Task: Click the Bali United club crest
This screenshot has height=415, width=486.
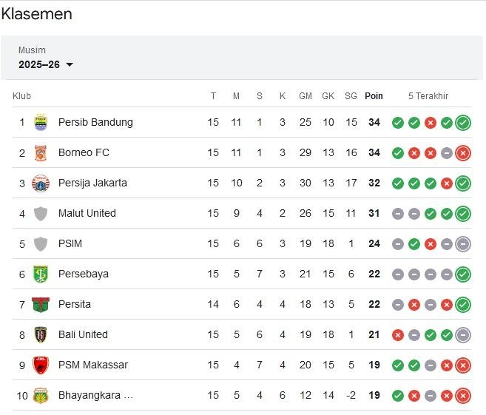Action: click(41, 335)
